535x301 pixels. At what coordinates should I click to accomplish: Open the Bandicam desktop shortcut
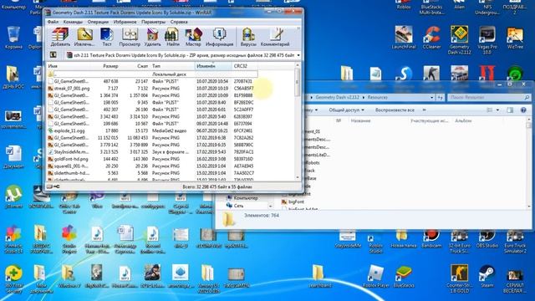click(x=431, y=239)
